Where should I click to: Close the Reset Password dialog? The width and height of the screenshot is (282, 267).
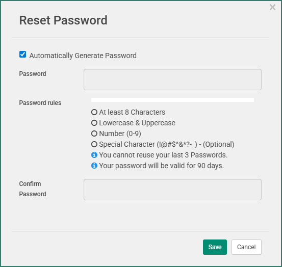click(x=272, y=7)
